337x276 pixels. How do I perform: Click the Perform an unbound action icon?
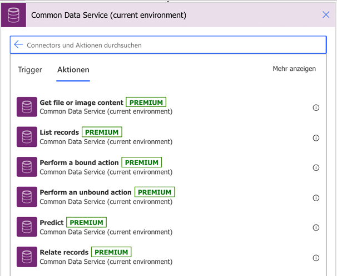click(27, 197)
